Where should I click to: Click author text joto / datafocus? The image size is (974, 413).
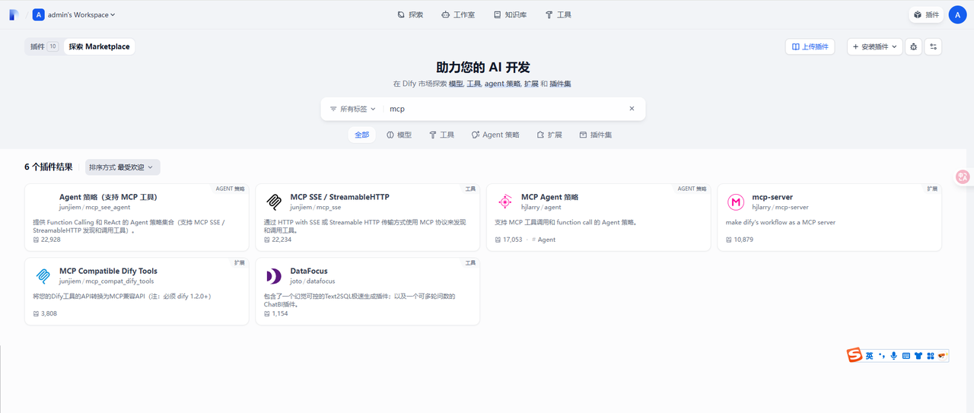tap(314, 281)
